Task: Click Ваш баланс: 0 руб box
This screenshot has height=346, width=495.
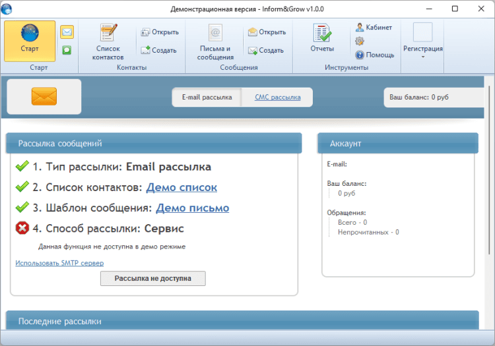Action: pos(434,98)
